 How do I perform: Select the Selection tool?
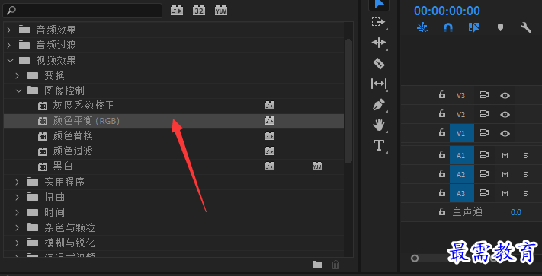(x=379, y=4)
